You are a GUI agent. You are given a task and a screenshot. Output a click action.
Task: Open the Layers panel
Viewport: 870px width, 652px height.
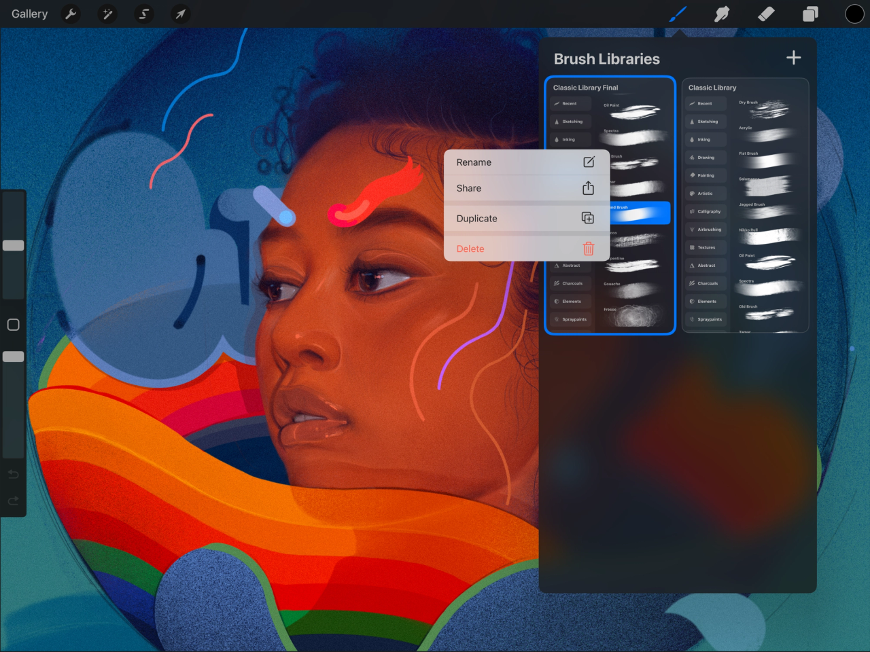click(810, 14)
